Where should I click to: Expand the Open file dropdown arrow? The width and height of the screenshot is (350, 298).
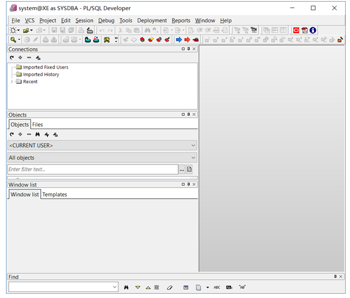pyautogui.click(x=32, y=30)
